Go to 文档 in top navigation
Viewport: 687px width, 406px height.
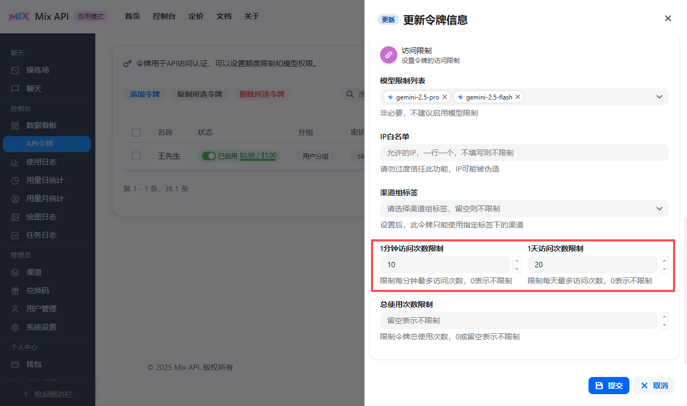coord(224,16)
